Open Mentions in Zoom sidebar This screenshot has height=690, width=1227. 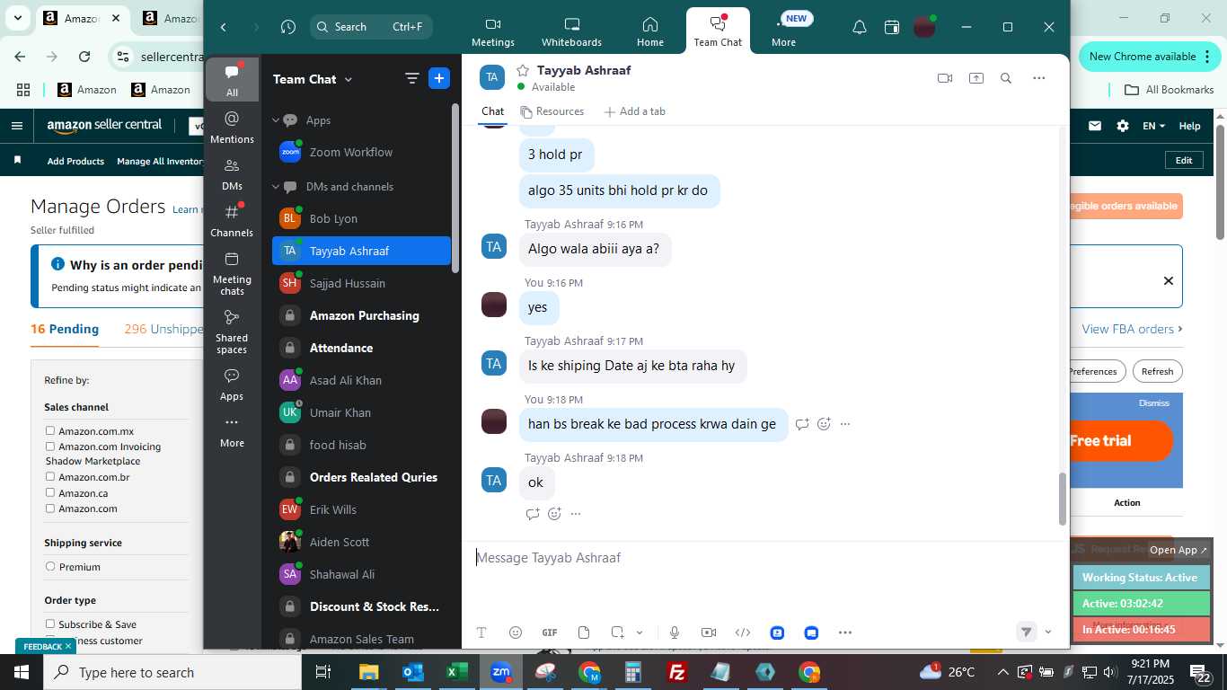tap(232, 127)
